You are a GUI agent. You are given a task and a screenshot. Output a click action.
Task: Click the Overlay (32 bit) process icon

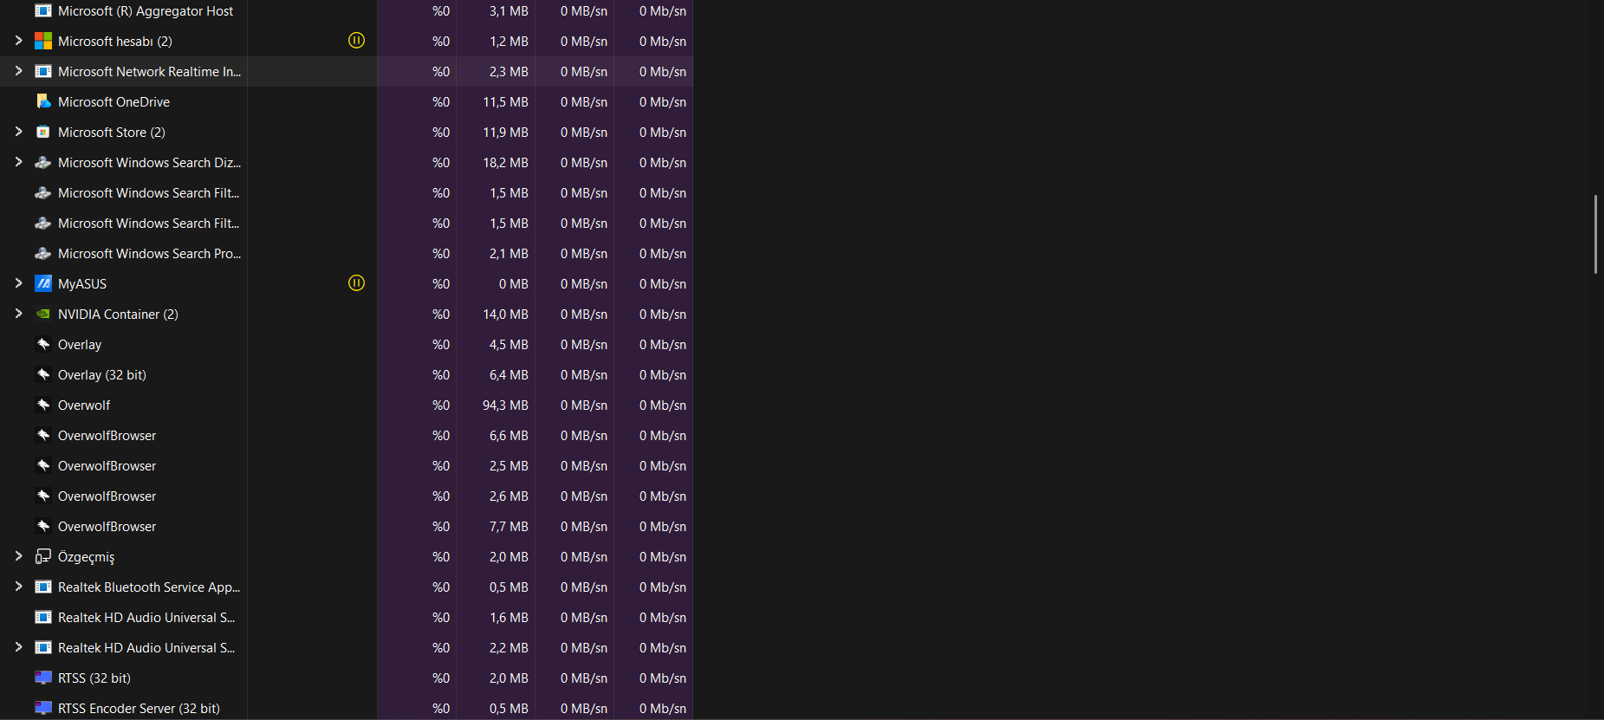(x=43, y=375)
